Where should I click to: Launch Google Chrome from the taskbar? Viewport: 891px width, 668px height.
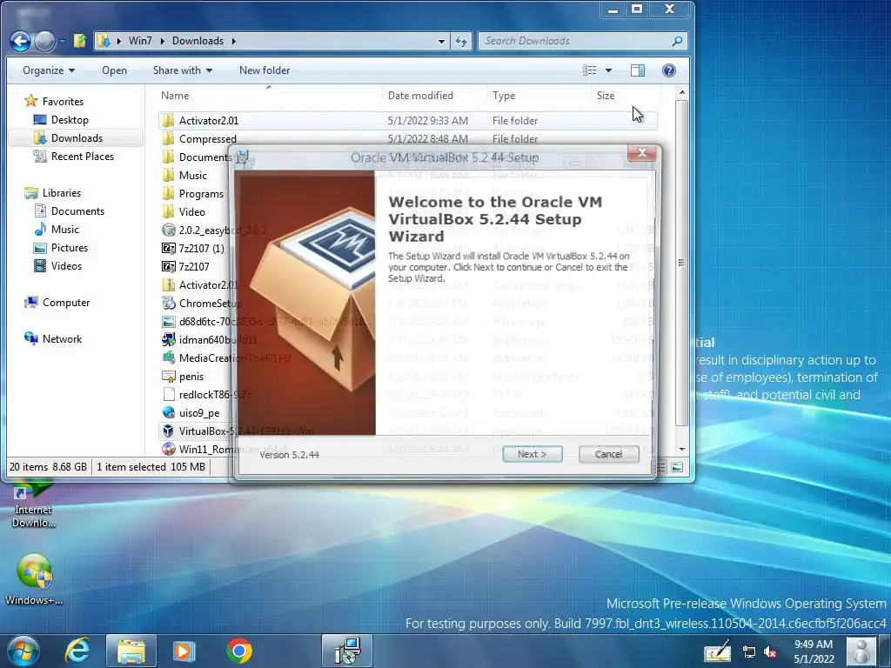click(x=239, y=651)
